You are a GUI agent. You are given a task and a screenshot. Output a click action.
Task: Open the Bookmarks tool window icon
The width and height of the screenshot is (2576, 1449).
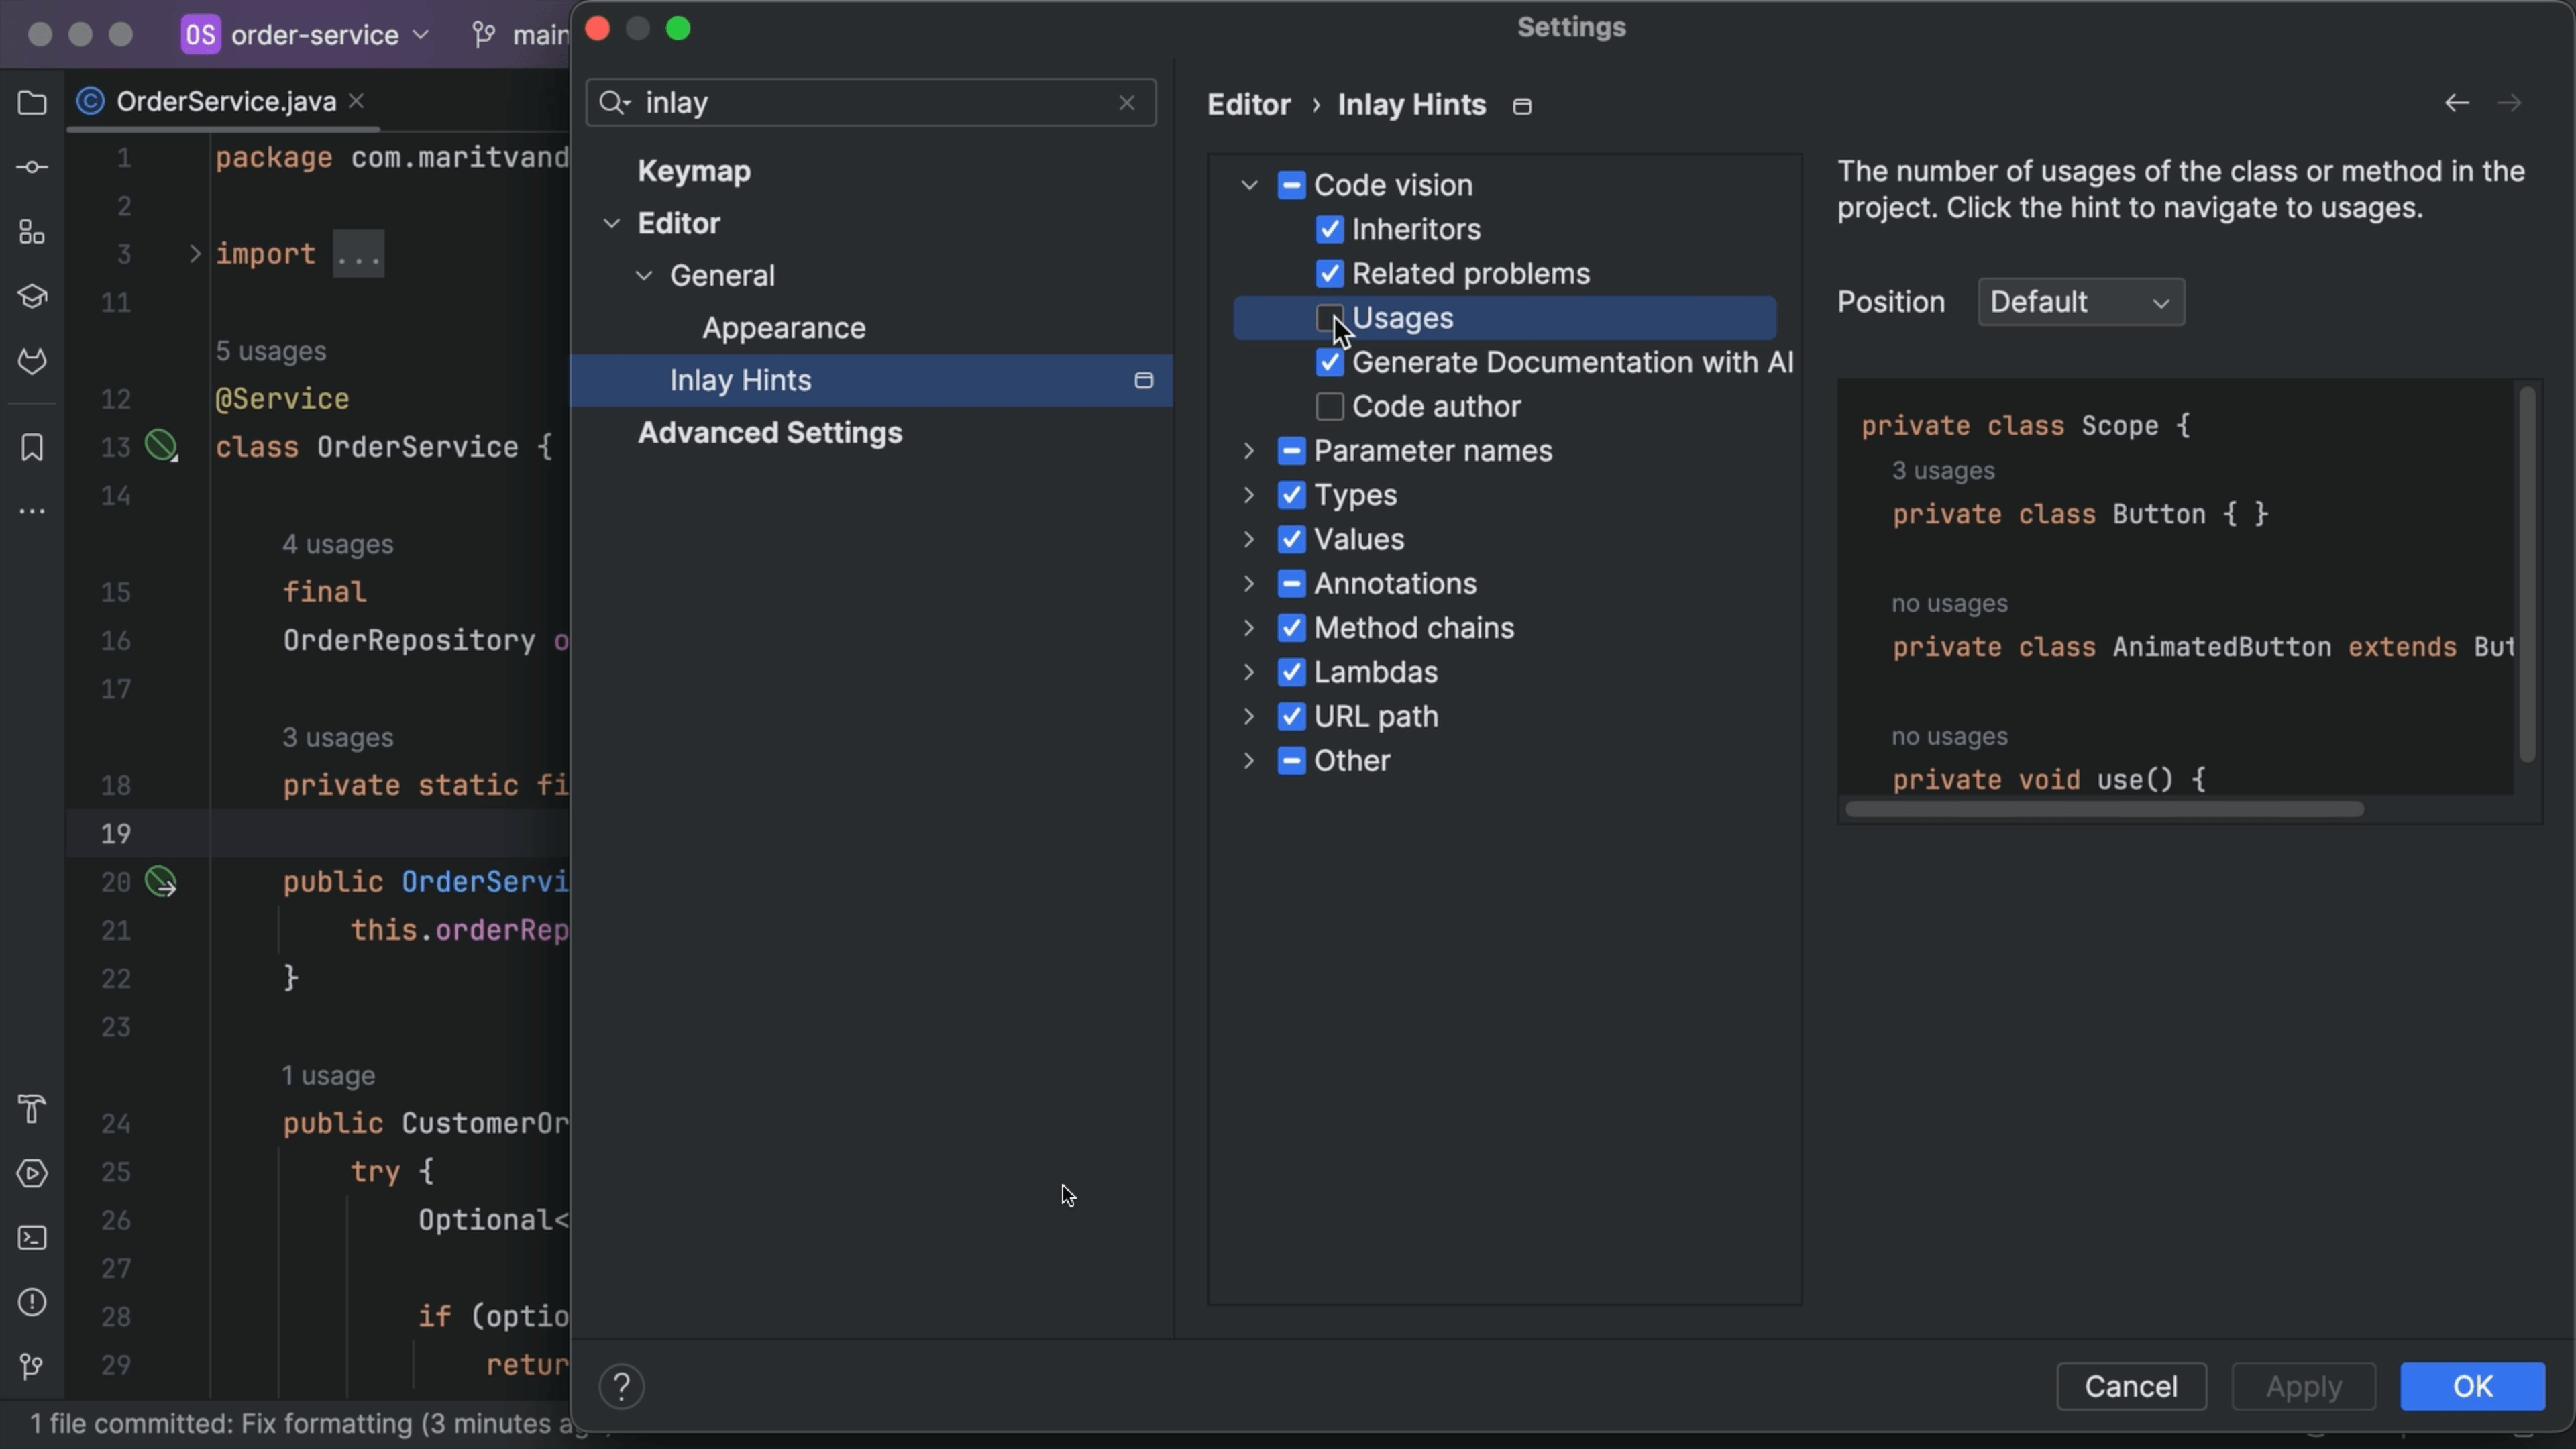coord(32,447)
